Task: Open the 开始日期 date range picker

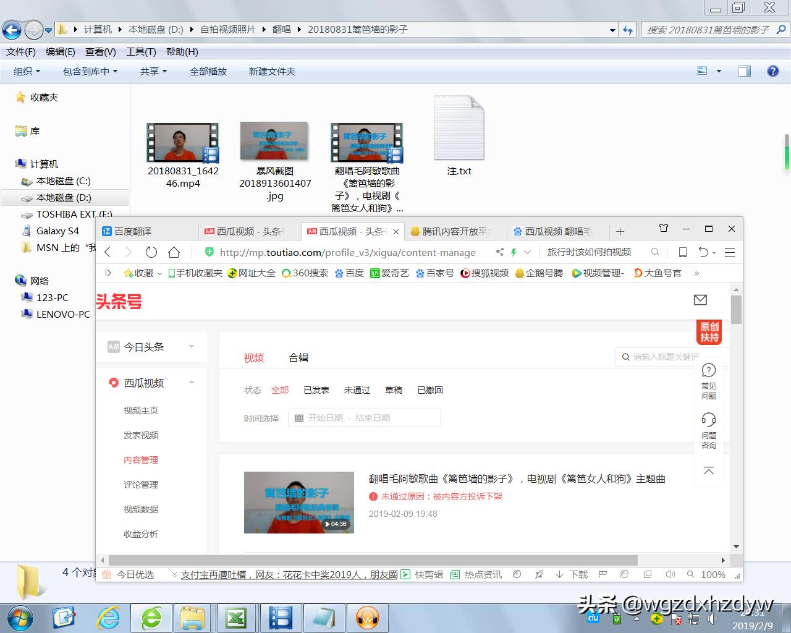Action: pyautogui.click(x=365, y=418)
